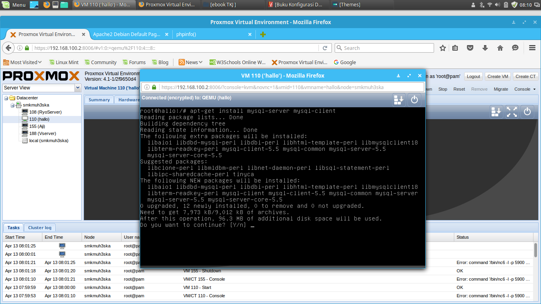Click the Migrate button
Screen dimensions: 541x304
501,89
